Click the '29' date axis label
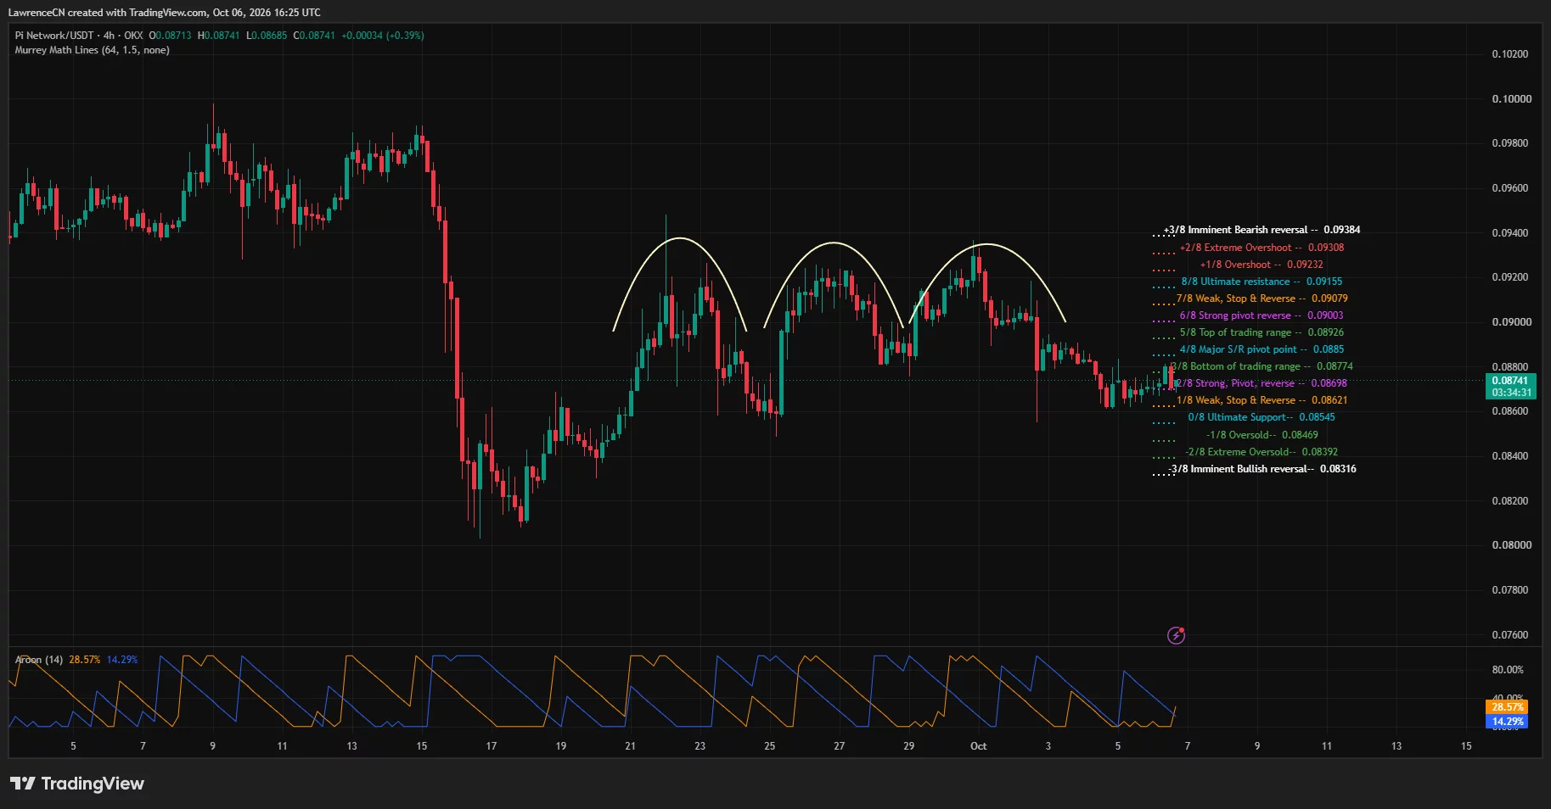Image resolution: width=1551 pixels, height=809 pixels. coord(908,746)
